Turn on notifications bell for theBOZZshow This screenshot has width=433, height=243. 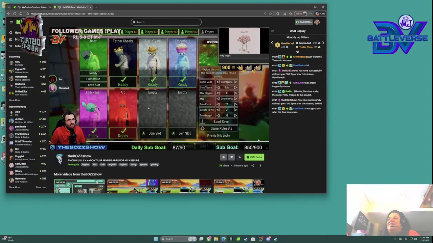223,157
